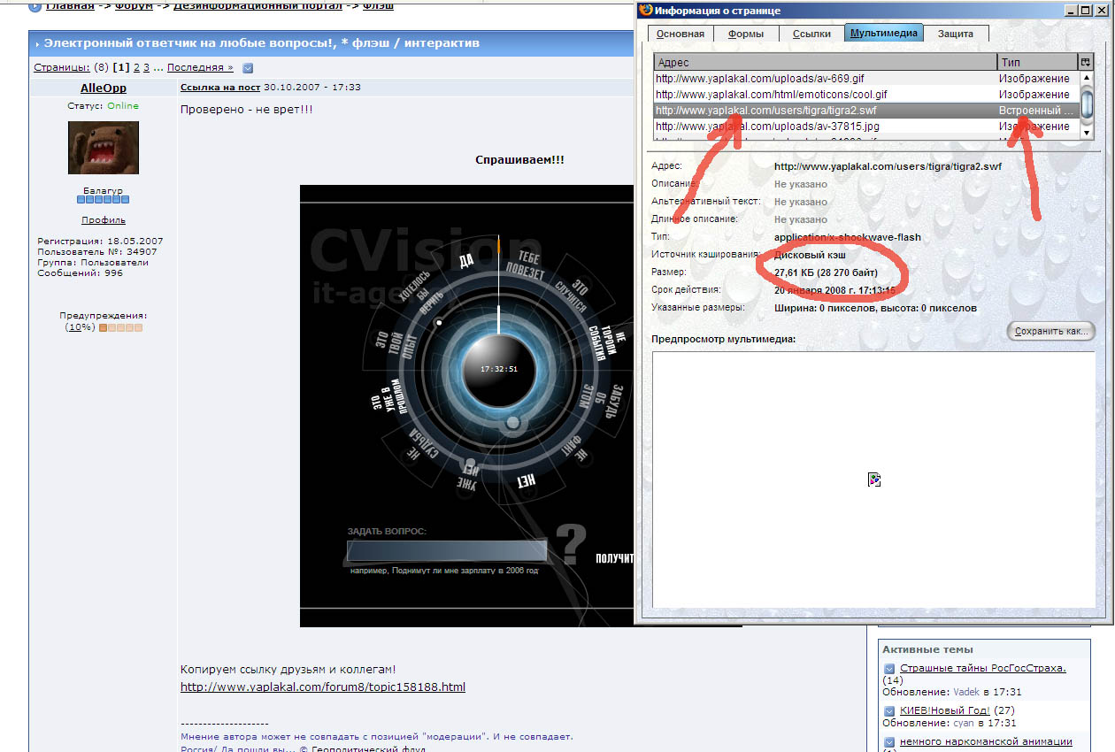
Task: Go to the Защита tab
Action: pyautogui.click(x=956, y=34)
